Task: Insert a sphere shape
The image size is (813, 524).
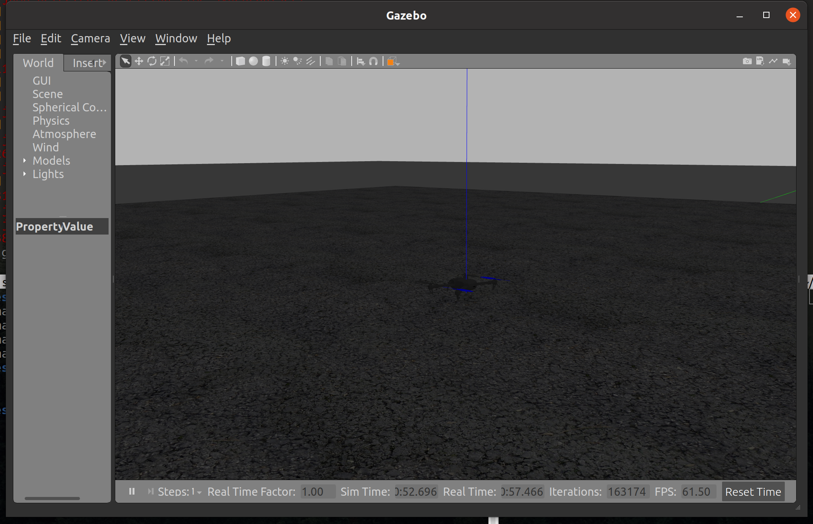Action: pyautogui.click(x=254, y=61)
